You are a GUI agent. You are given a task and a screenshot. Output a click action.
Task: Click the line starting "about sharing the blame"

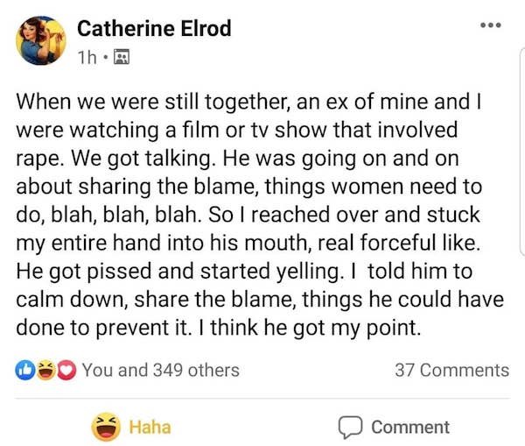[x=249, y=187]
